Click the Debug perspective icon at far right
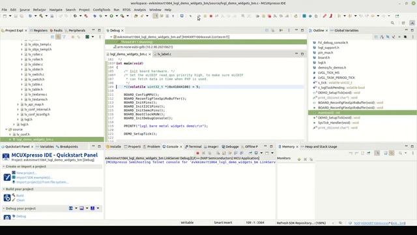The width and height of the screenshot is (417, 235). (412, 23)
